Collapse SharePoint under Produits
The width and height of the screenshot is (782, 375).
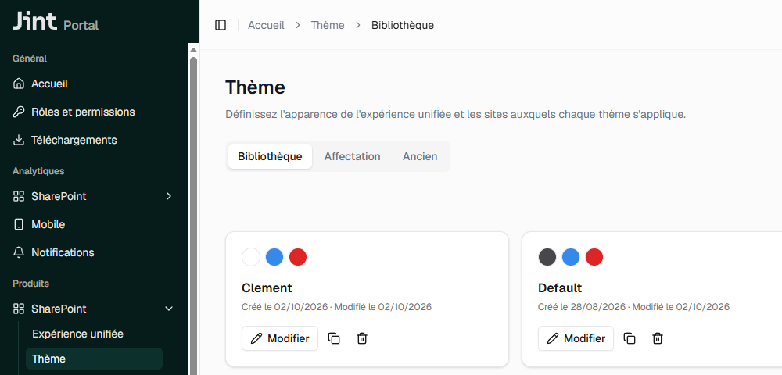pos(169,309)
